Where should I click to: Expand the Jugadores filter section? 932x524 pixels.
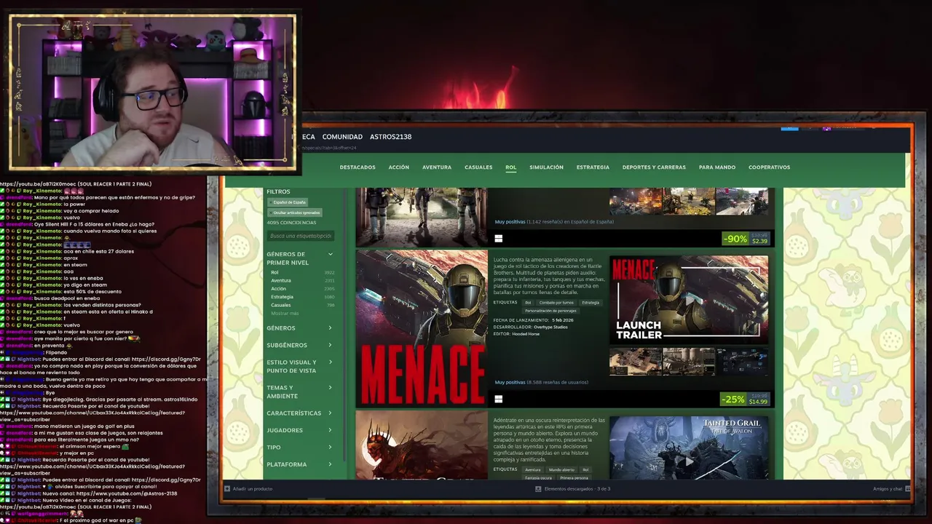tap(299, 430)
